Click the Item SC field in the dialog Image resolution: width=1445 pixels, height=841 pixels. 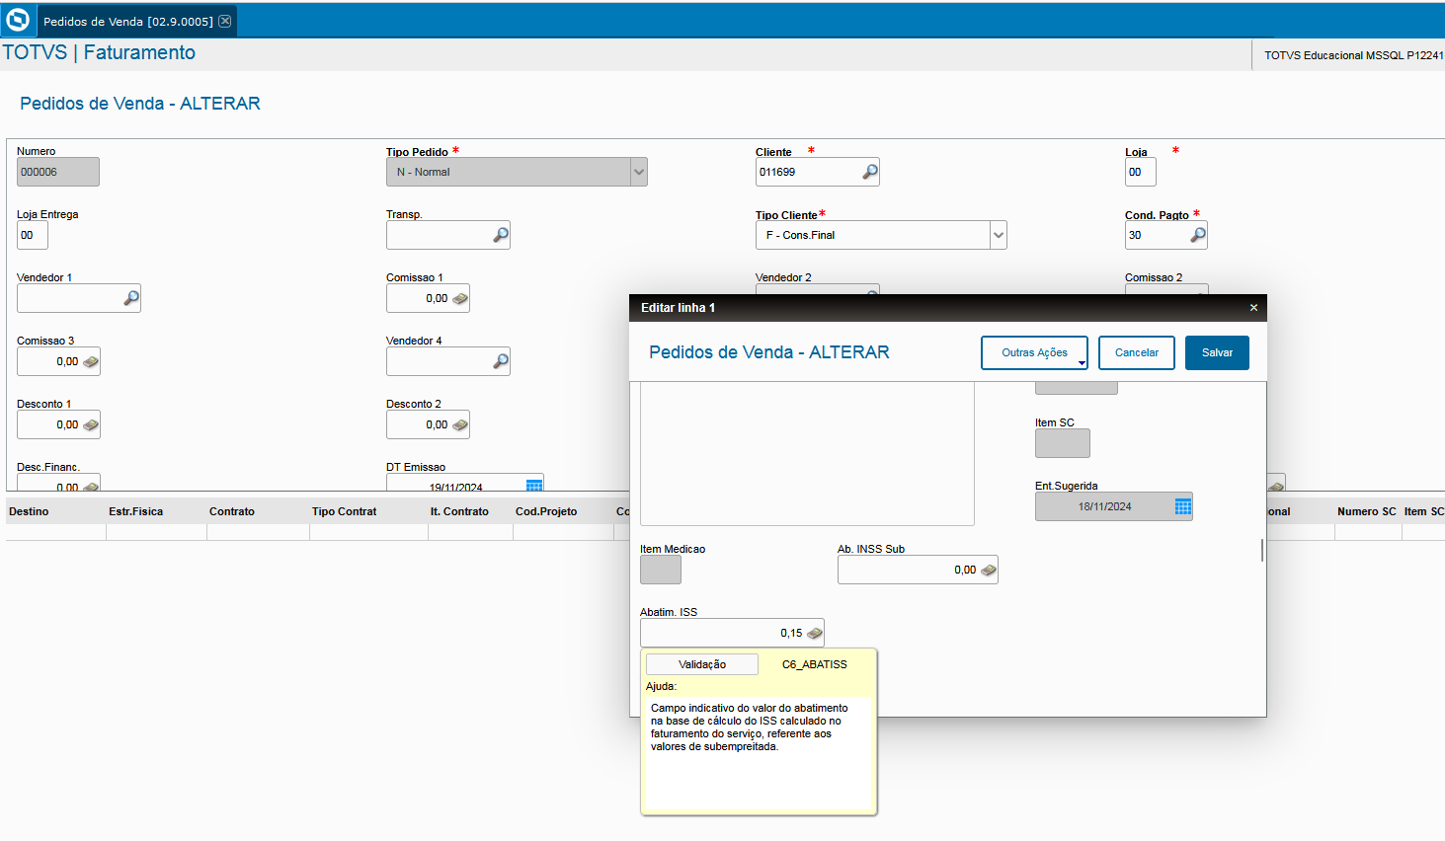tap(1063, 443)
